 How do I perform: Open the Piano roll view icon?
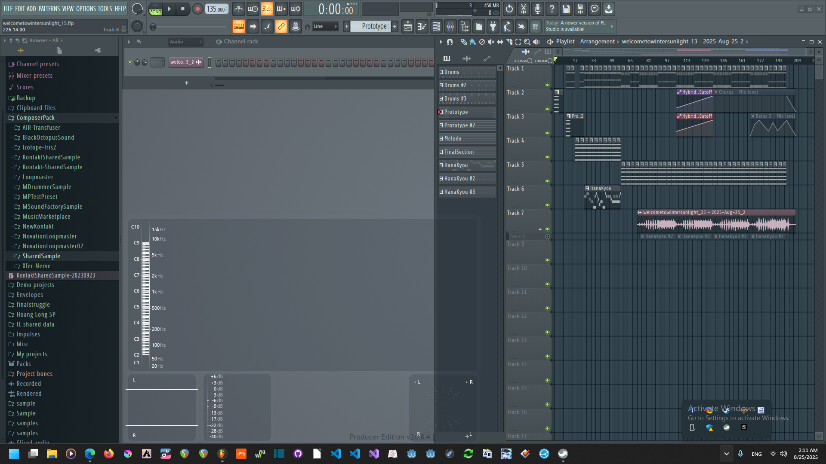pyautogui.click(x=422, y=27)
